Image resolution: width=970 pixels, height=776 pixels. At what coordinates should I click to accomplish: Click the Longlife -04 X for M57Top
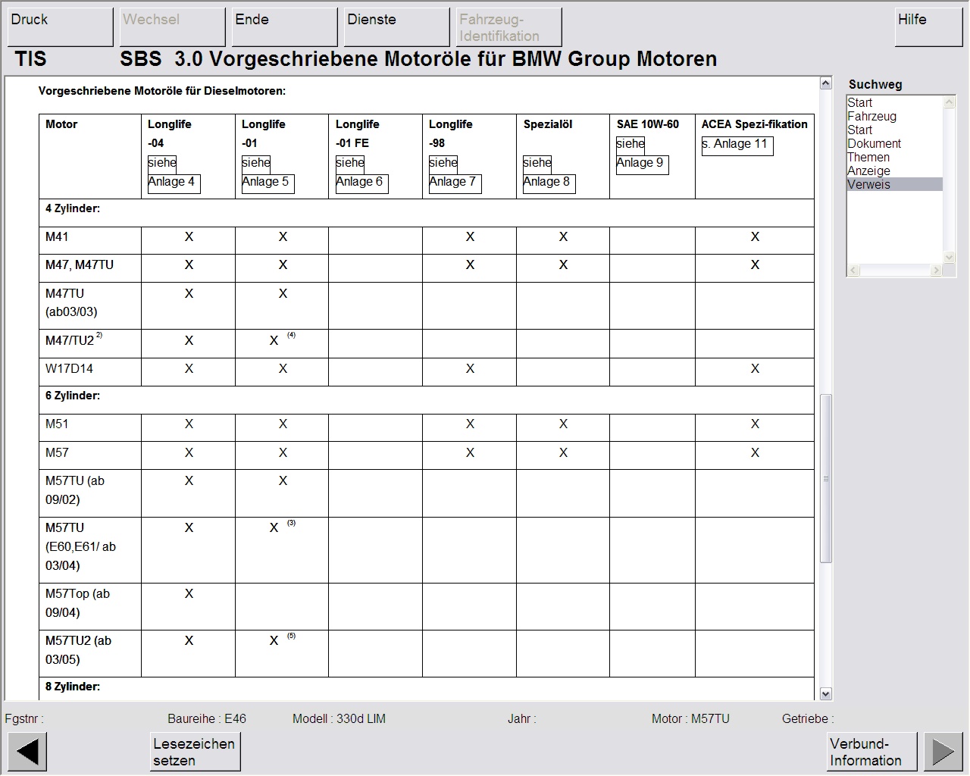tap(189, 594)
